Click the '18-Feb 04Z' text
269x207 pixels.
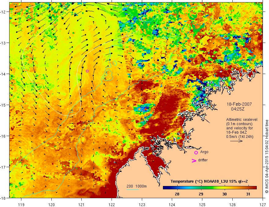(236, 132)
